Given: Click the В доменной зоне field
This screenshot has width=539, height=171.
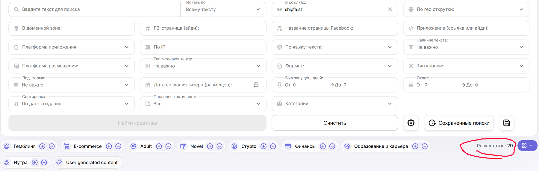Looking at the screenshot, I should coord(72,28).
